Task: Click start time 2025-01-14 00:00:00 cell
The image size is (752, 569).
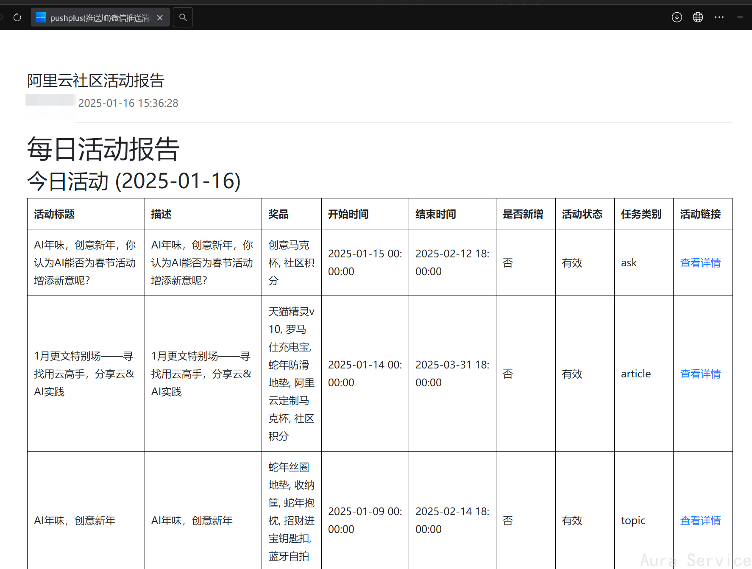Action: 365,374
